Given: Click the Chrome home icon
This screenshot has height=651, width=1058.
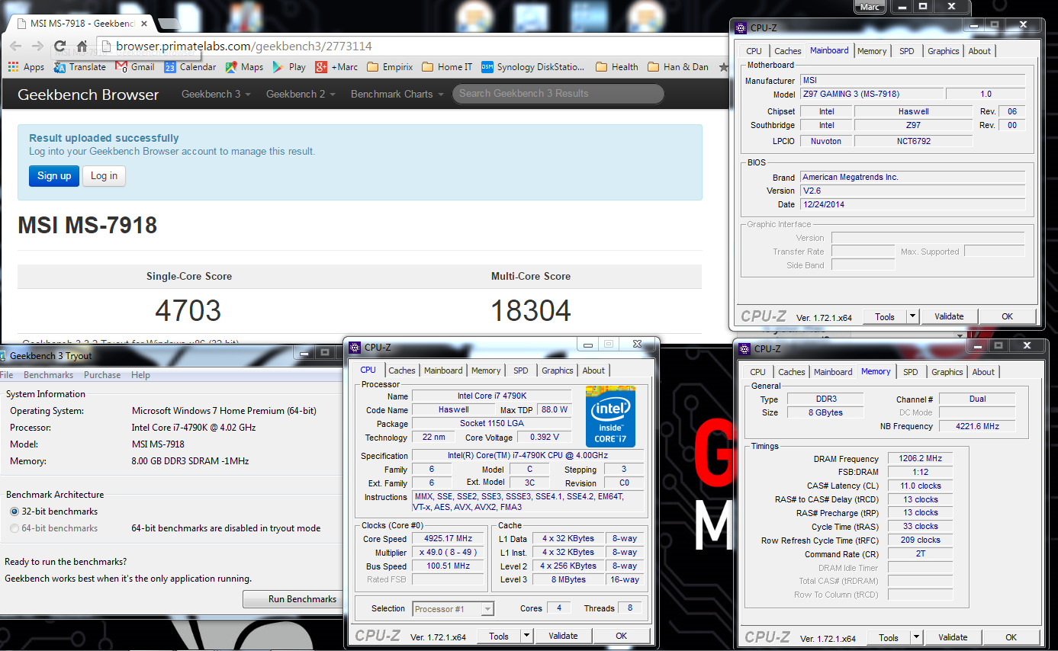Looking at the screenshot, I should tap(82, 46).
